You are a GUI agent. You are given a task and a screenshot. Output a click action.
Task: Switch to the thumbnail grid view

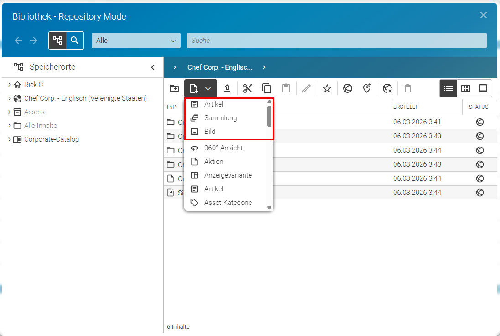pyautogui.click(x=466, y=88)
